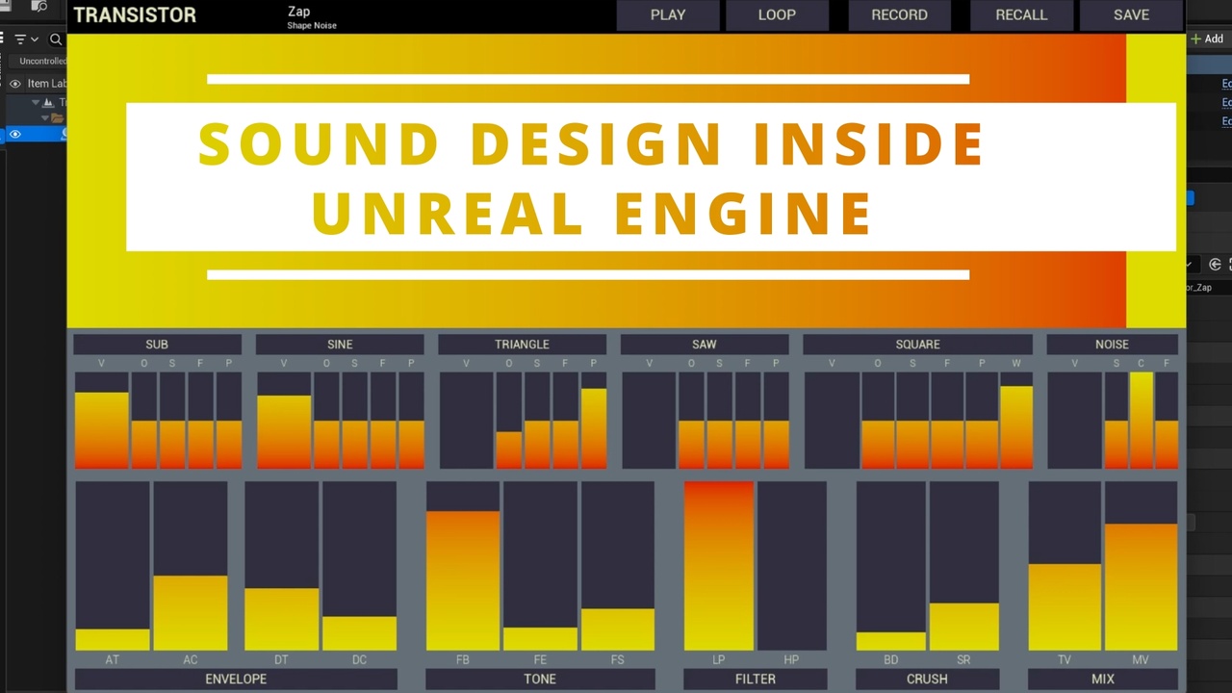Click the CRUSH section label
The height and width of the screenshot is (693, 1232).
tap(927, 679)
